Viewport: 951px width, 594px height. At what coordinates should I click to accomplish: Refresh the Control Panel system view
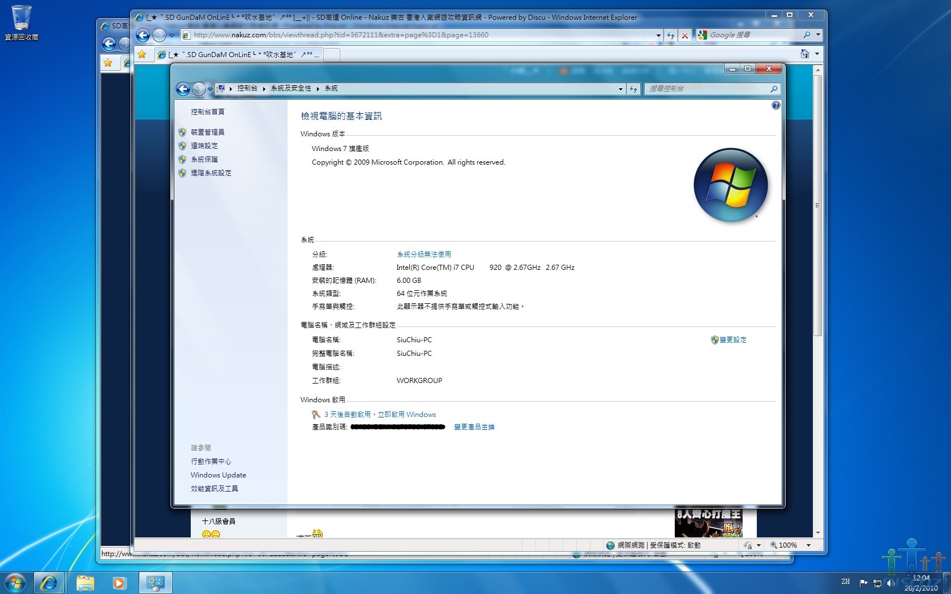pos(633,89)
